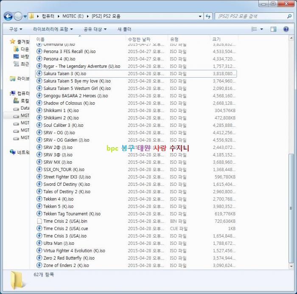Expand the address bar history dropdown
The width and height of the screenshot is (297, 294).
[200, 17]
